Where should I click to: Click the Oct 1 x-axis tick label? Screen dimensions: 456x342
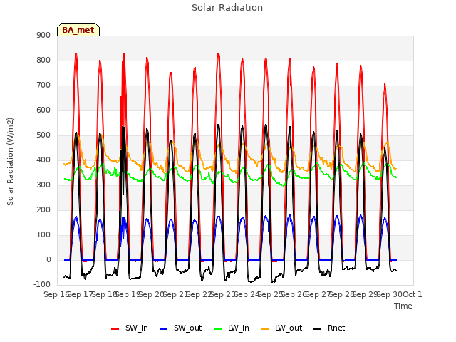413,294
